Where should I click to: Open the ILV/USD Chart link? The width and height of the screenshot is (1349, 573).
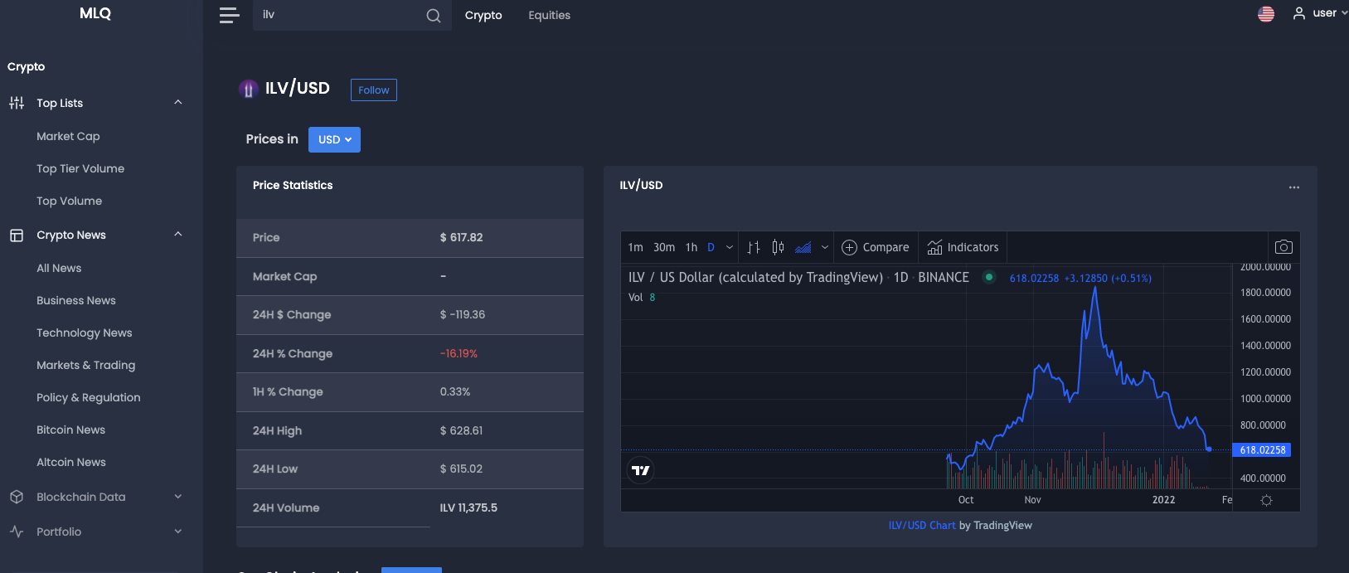click(922, 525)
